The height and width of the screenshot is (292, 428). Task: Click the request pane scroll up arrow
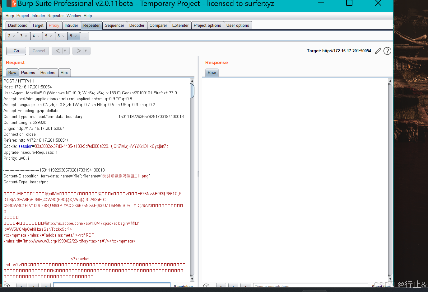tap(192, 81)
